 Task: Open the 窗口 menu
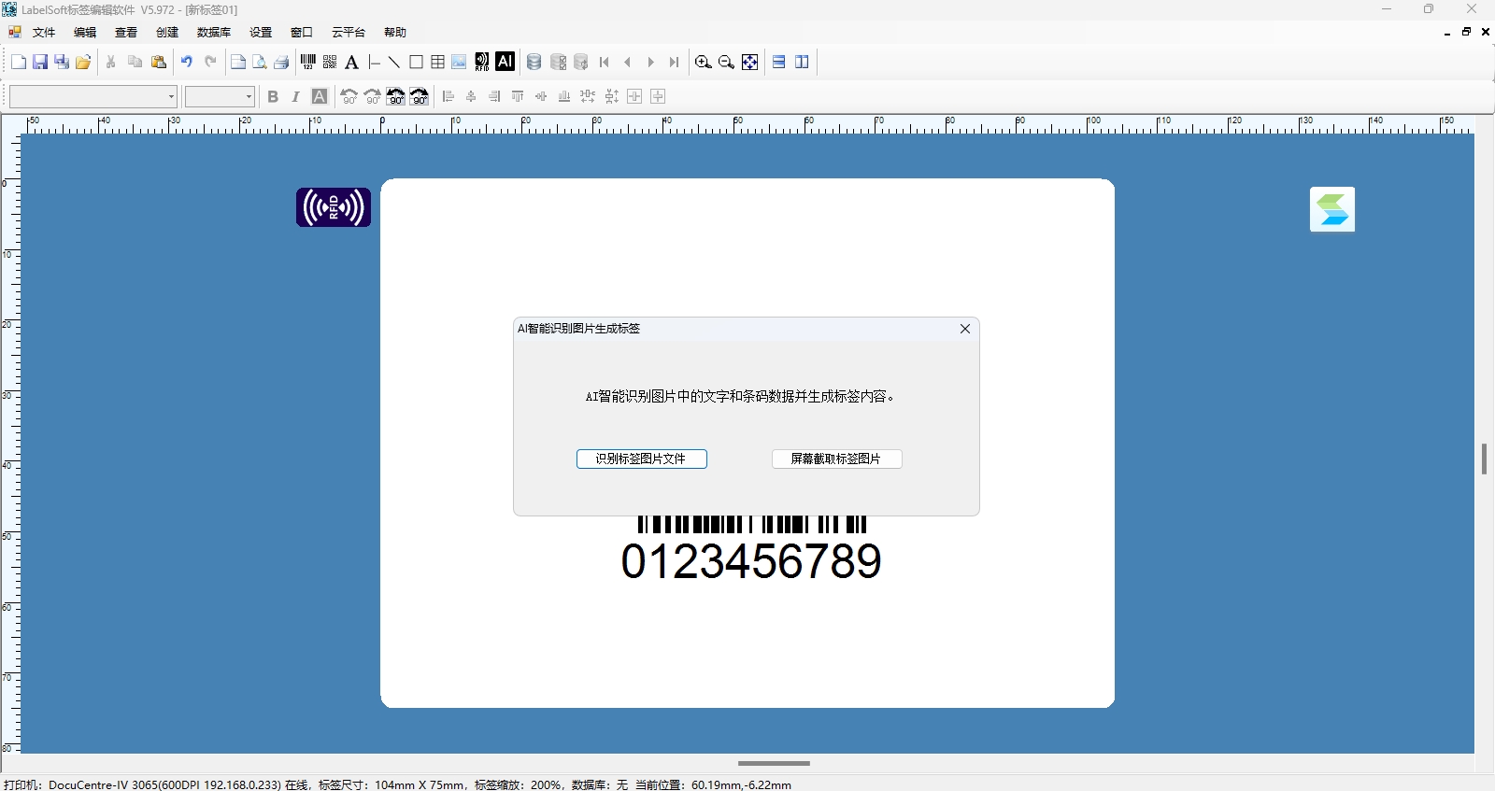point(302,32)
